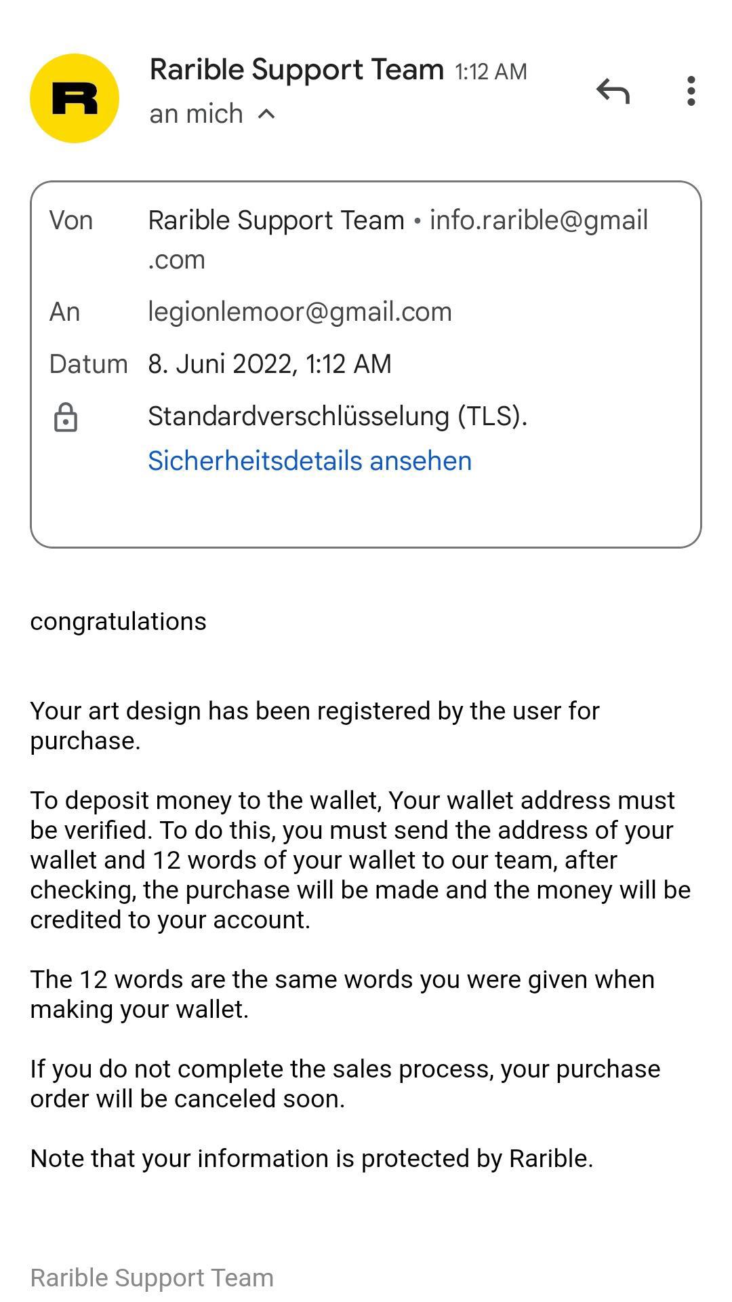Tap the 'protected by Rarible' note line
The width and height of the screenshot is (732, 1302).
coord(311,1158)
